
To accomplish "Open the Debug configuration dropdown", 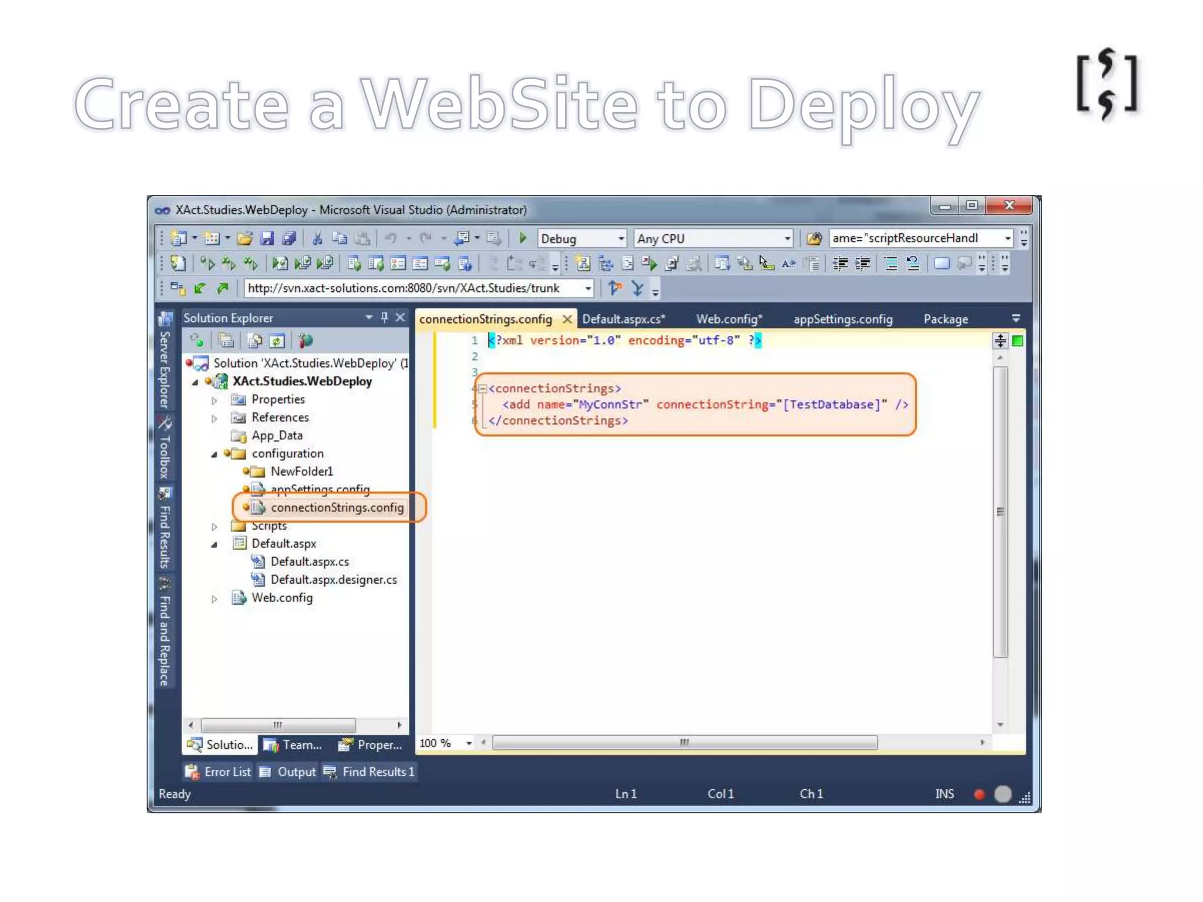I will [x=621, y=238].
